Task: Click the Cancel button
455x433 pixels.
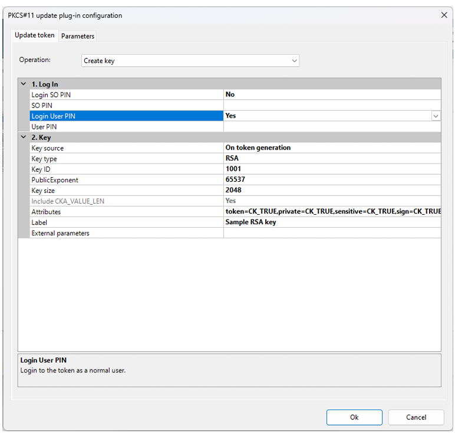Action: pyautogui.click(x=416, y=417)
